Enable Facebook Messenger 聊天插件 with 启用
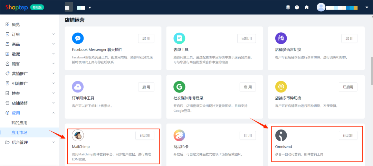Image resolution: width=373 pixels, height=166 pixels. click(x=146, y=38)
